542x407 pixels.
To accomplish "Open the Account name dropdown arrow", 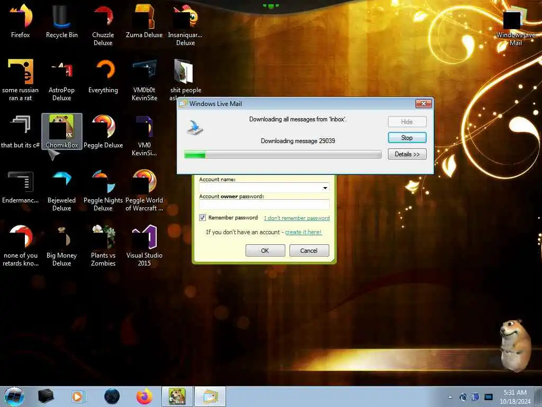I will [x=325, y=188].
